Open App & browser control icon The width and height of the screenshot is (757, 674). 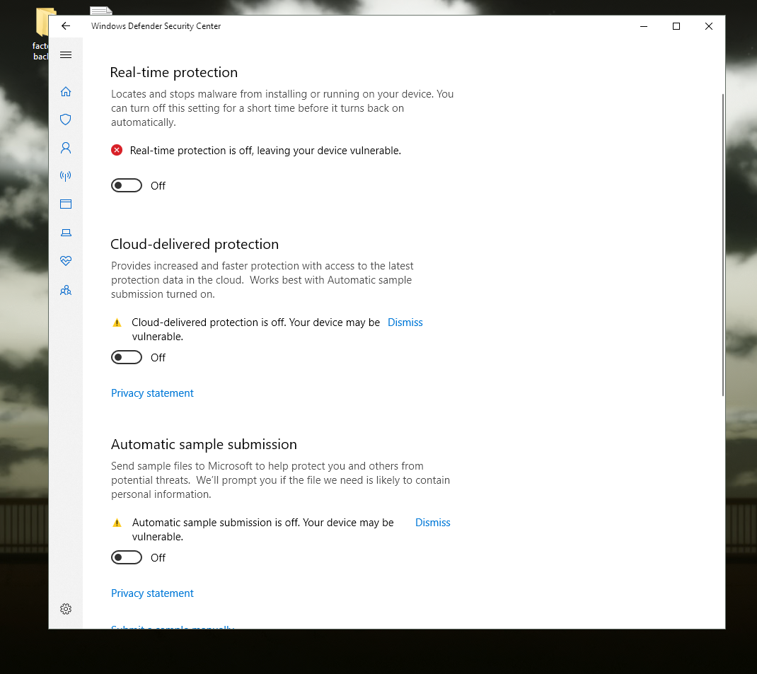[x=66, y=204]
